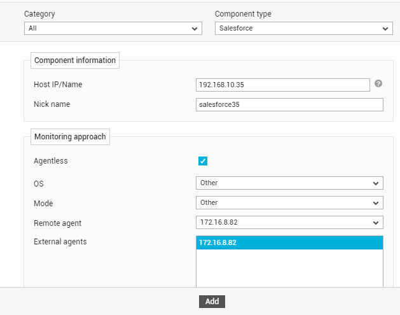Open the Category dropdown showing All
This screenshot has height=315, width=400.
pyautogui.click(x=113, y=29)
